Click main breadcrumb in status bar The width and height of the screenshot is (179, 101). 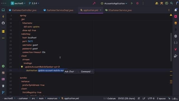pos(41,98)
